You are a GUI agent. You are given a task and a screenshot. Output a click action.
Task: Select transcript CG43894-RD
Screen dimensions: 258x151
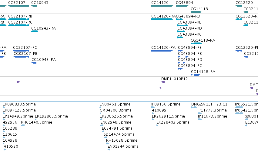point(181,31)
